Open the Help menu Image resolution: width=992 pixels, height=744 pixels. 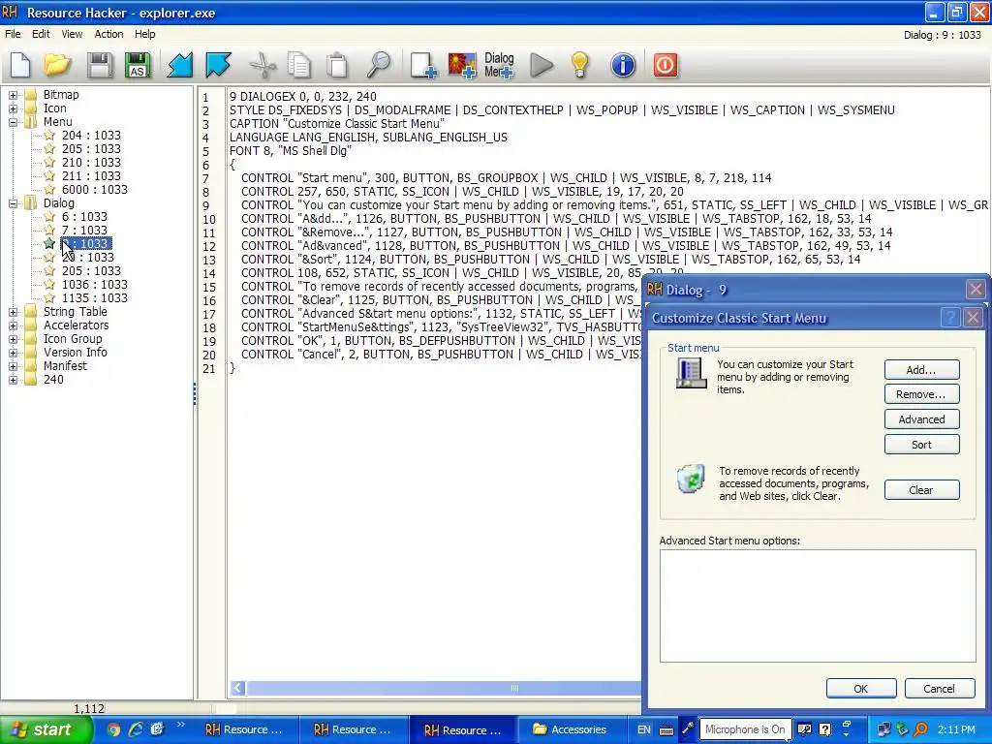(145, 34)
